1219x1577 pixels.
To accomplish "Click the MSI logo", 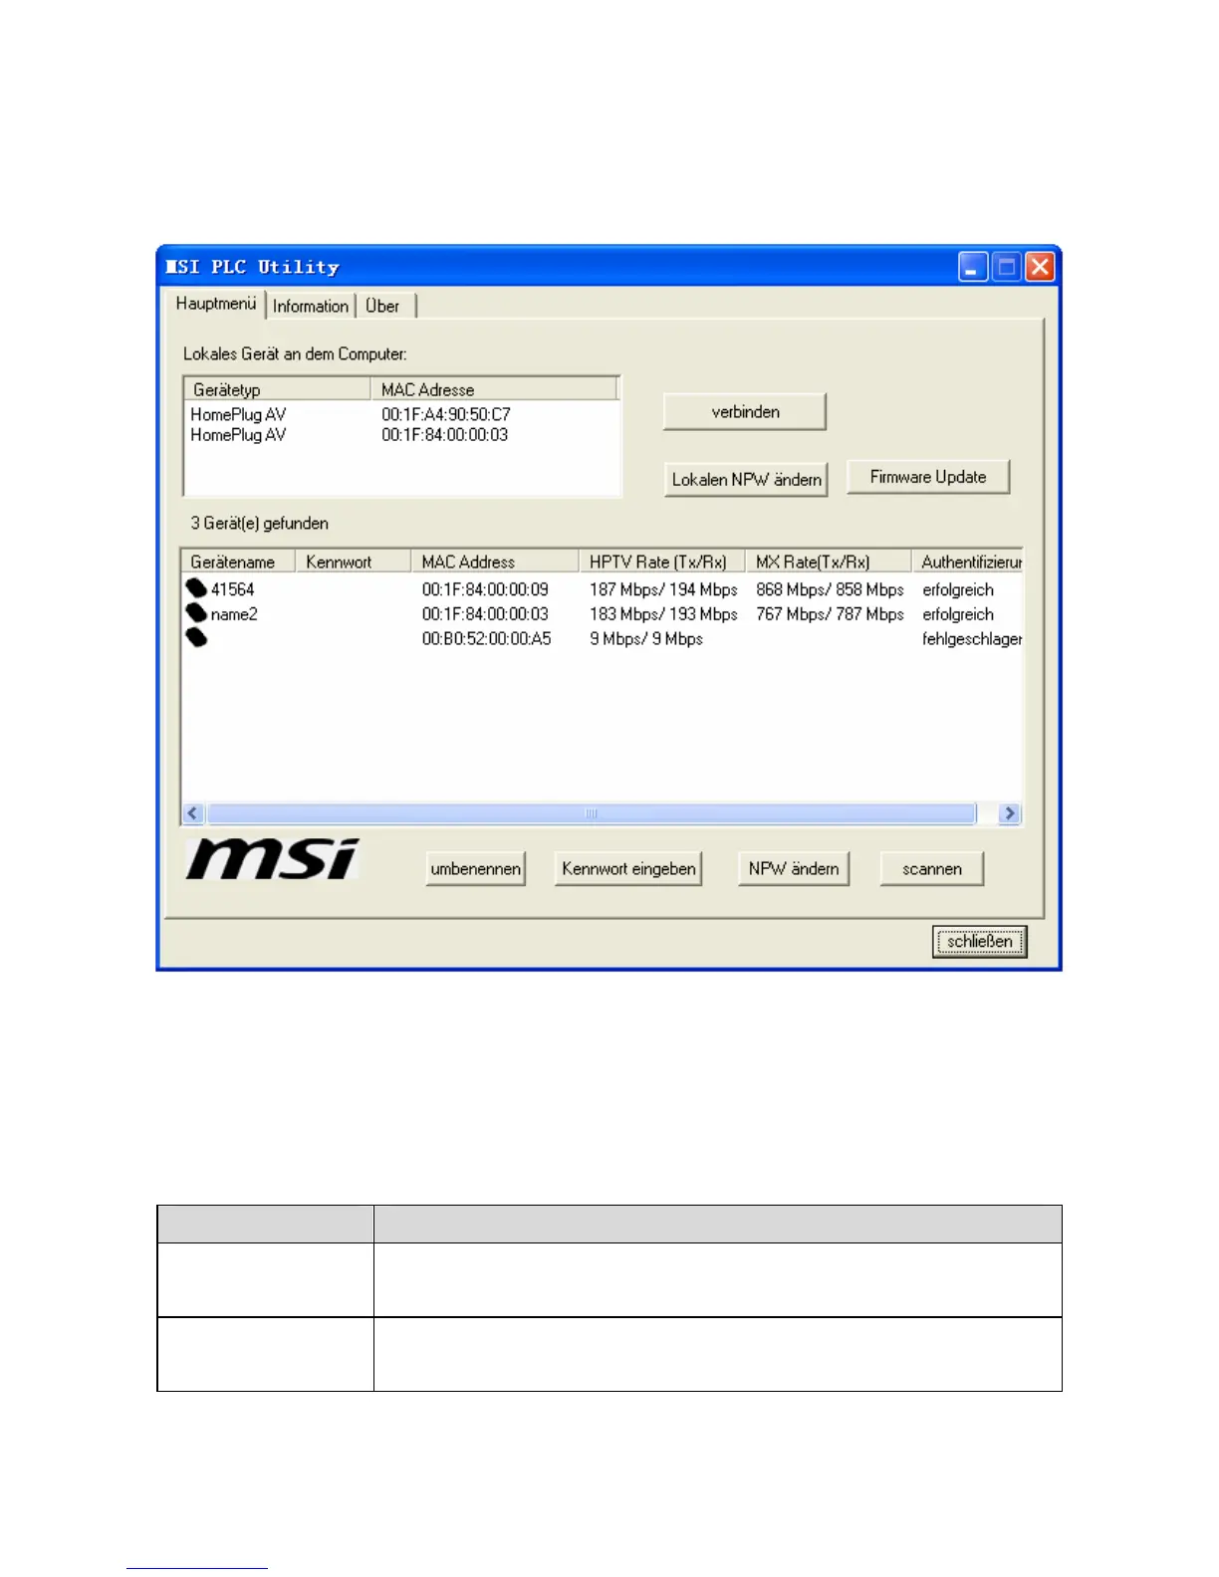I will [273, 859].
